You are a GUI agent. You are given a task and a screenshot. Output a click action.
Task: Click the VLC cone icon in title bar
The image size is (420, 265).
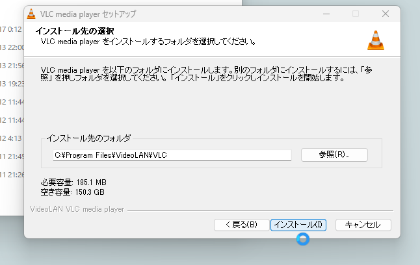click(31, 14)
